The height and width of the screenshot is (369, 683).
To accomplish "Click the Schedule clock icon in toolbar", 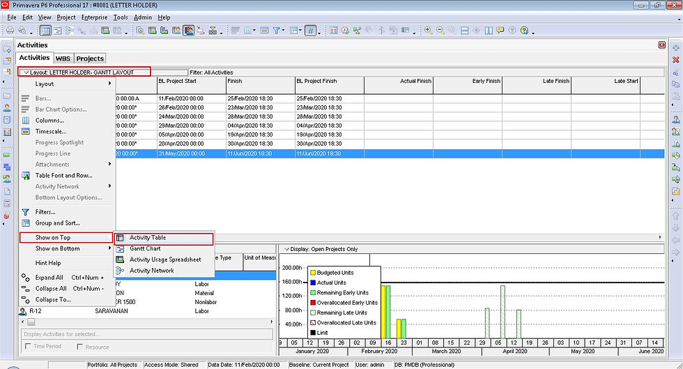I will coord(345,31).
